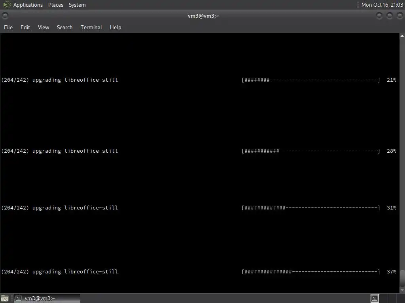Click the distro logo icon beside Applications

(6, 5)
